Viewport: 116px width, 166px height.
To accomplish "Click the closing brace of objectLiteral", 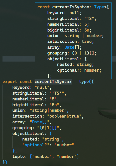I will [14, 151].
